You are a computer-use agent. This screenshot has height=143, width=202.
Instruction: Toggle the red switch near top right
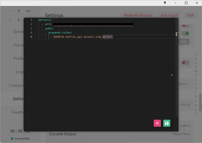point(185,26)
